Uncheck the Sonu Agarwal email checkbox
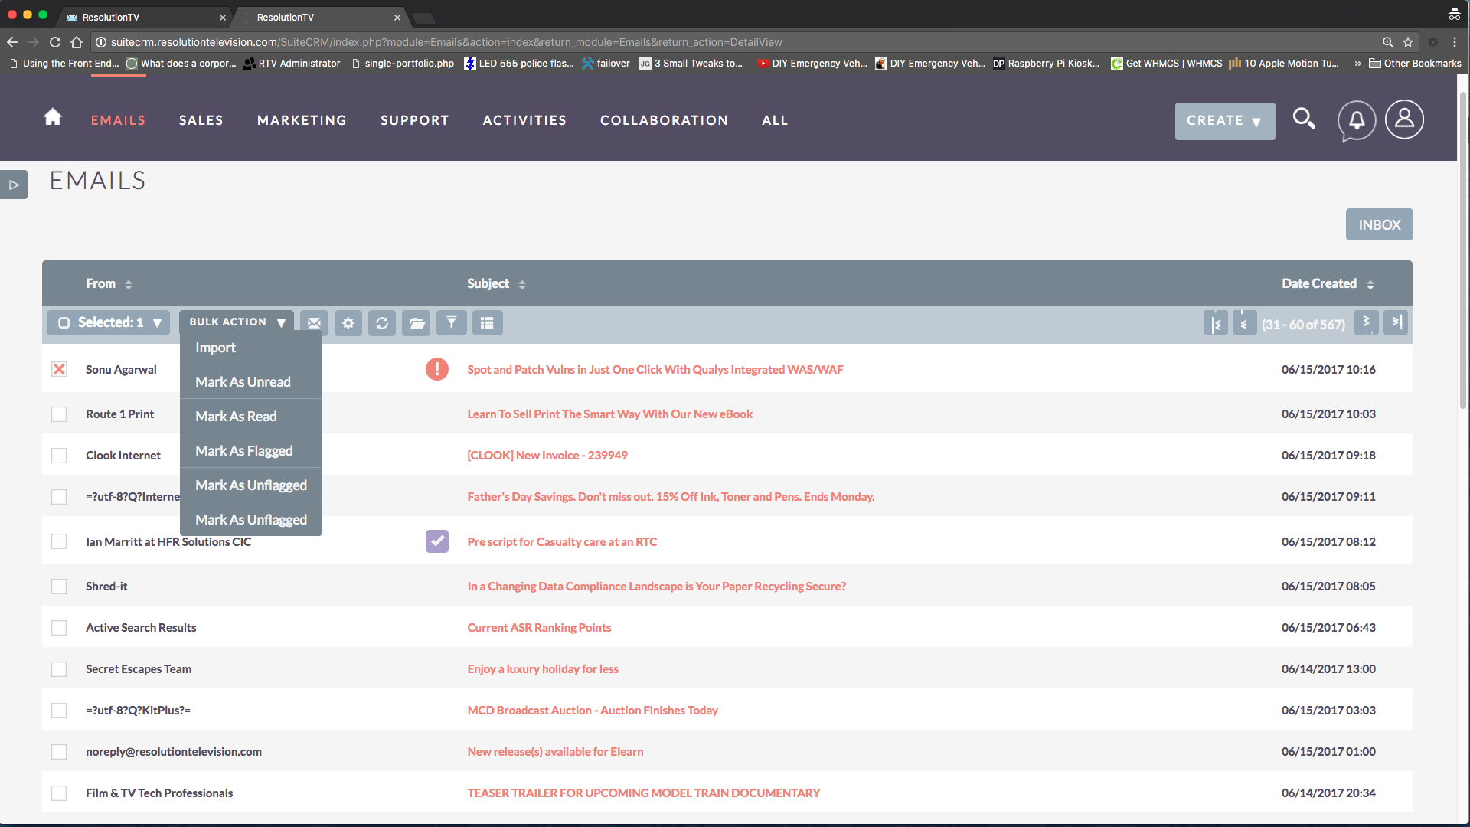Image resolution: width=1470 pixels, height=827 pixels. point(59,369)
